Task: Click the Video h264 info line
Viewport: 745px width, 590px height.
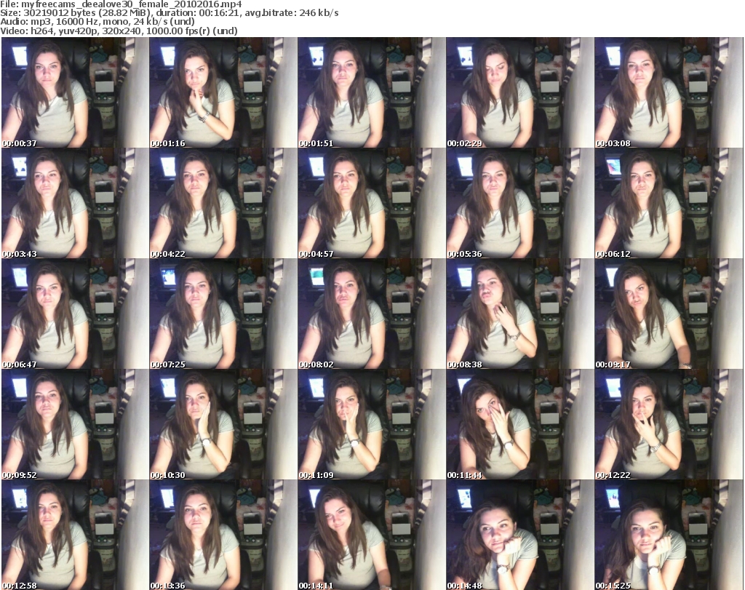Action: 119,31
